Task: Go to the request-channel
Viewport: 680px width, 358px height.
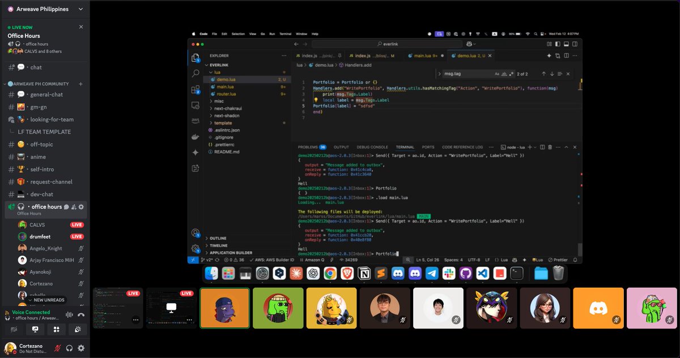Action: click(45, 182)
